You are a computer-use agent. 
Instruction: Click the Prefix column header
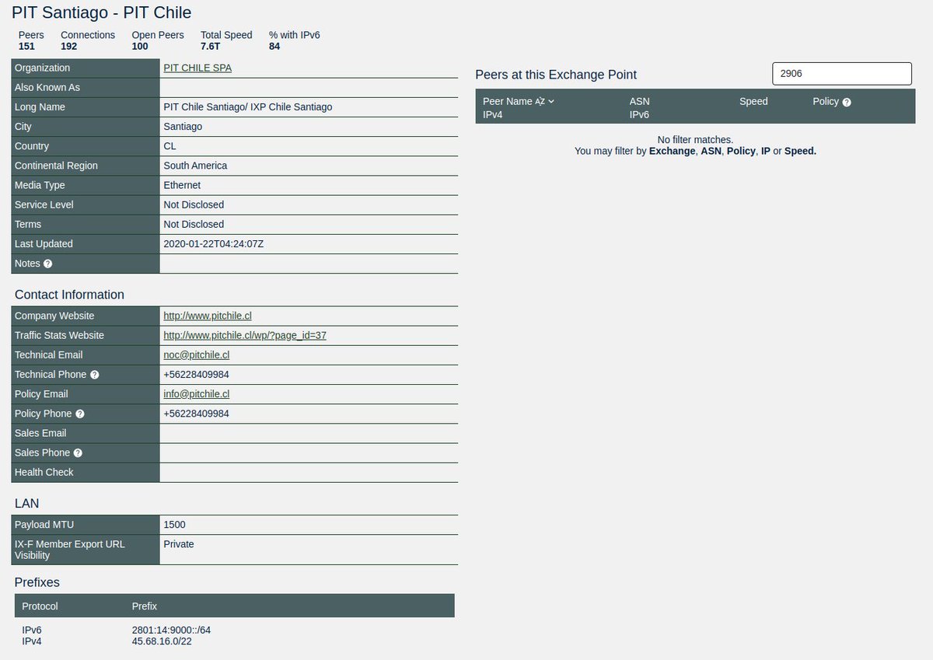145,606
